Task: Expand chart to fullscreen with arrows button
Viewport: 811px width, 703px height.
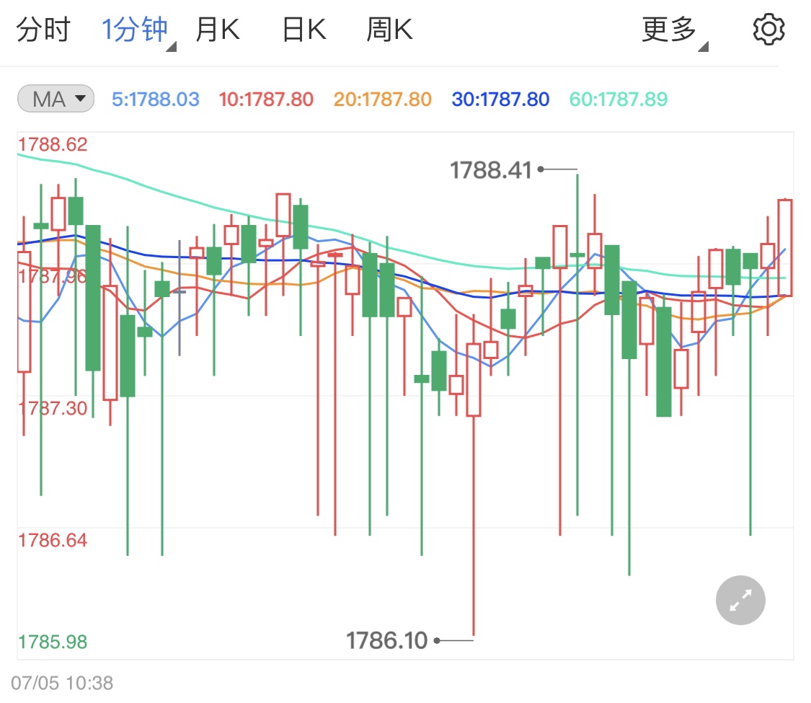Action: click(x=740, y=600)
